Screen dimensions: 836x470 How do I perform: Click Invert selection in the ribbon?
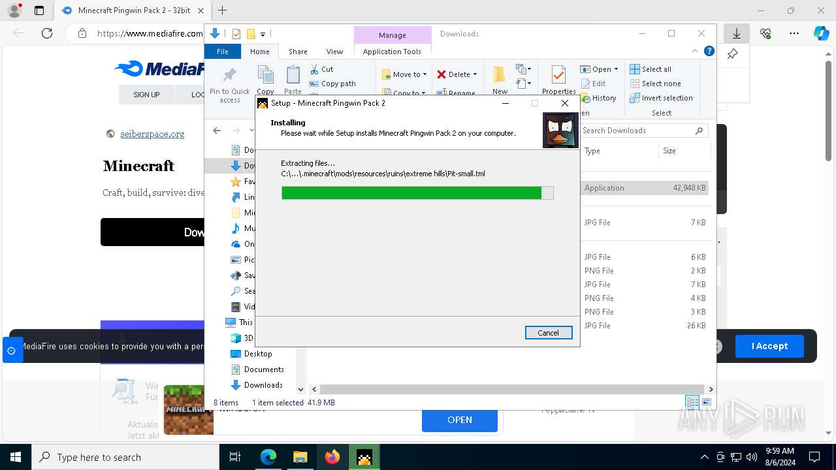(x=661, y=98)
